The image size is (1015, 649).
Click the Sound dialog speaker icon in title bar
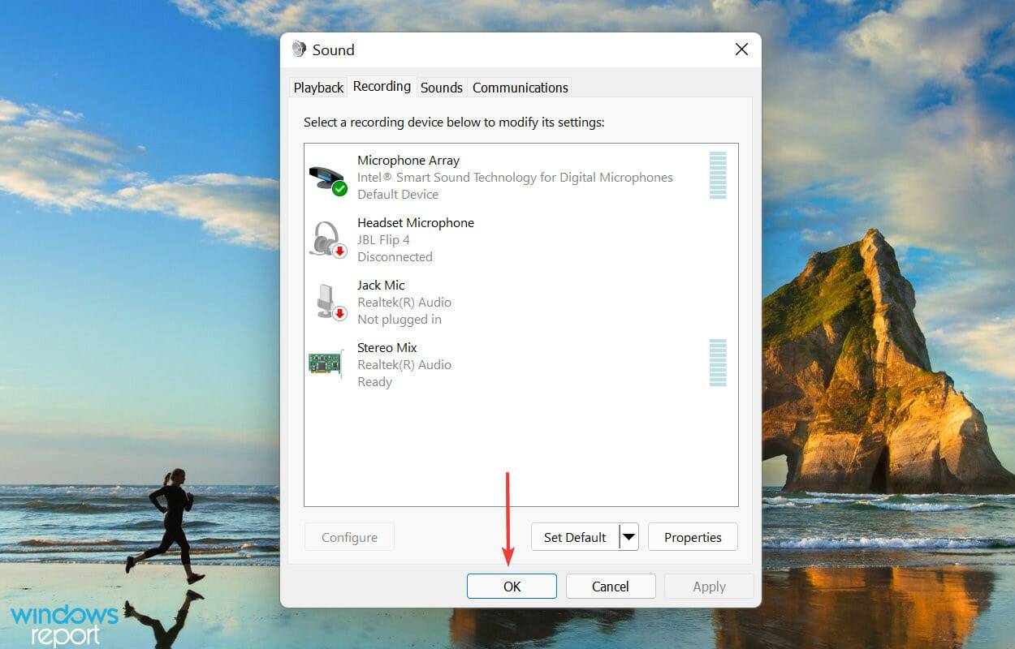[x=299, y=49]
